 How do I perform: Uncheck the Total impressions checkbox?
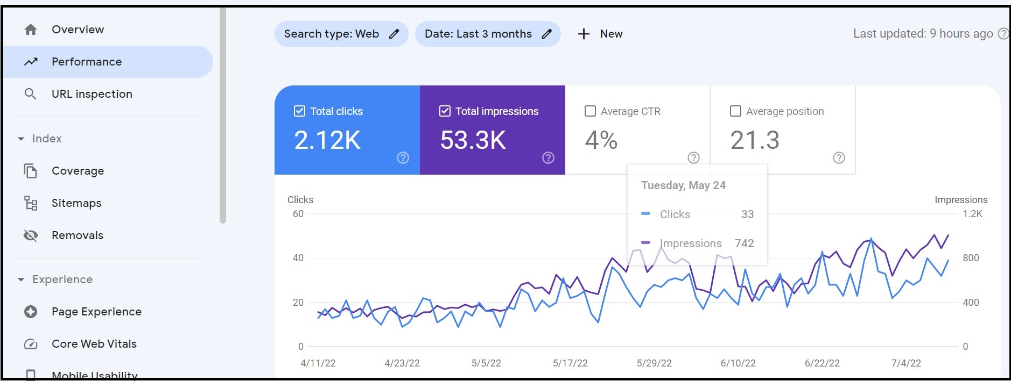(x=445, y=111)
